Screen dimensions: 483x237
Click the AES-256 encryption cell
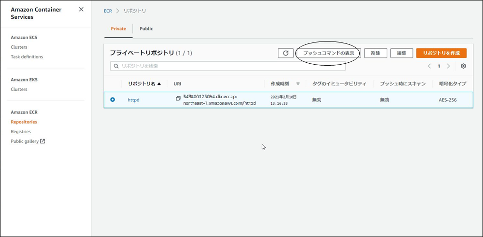448,100
